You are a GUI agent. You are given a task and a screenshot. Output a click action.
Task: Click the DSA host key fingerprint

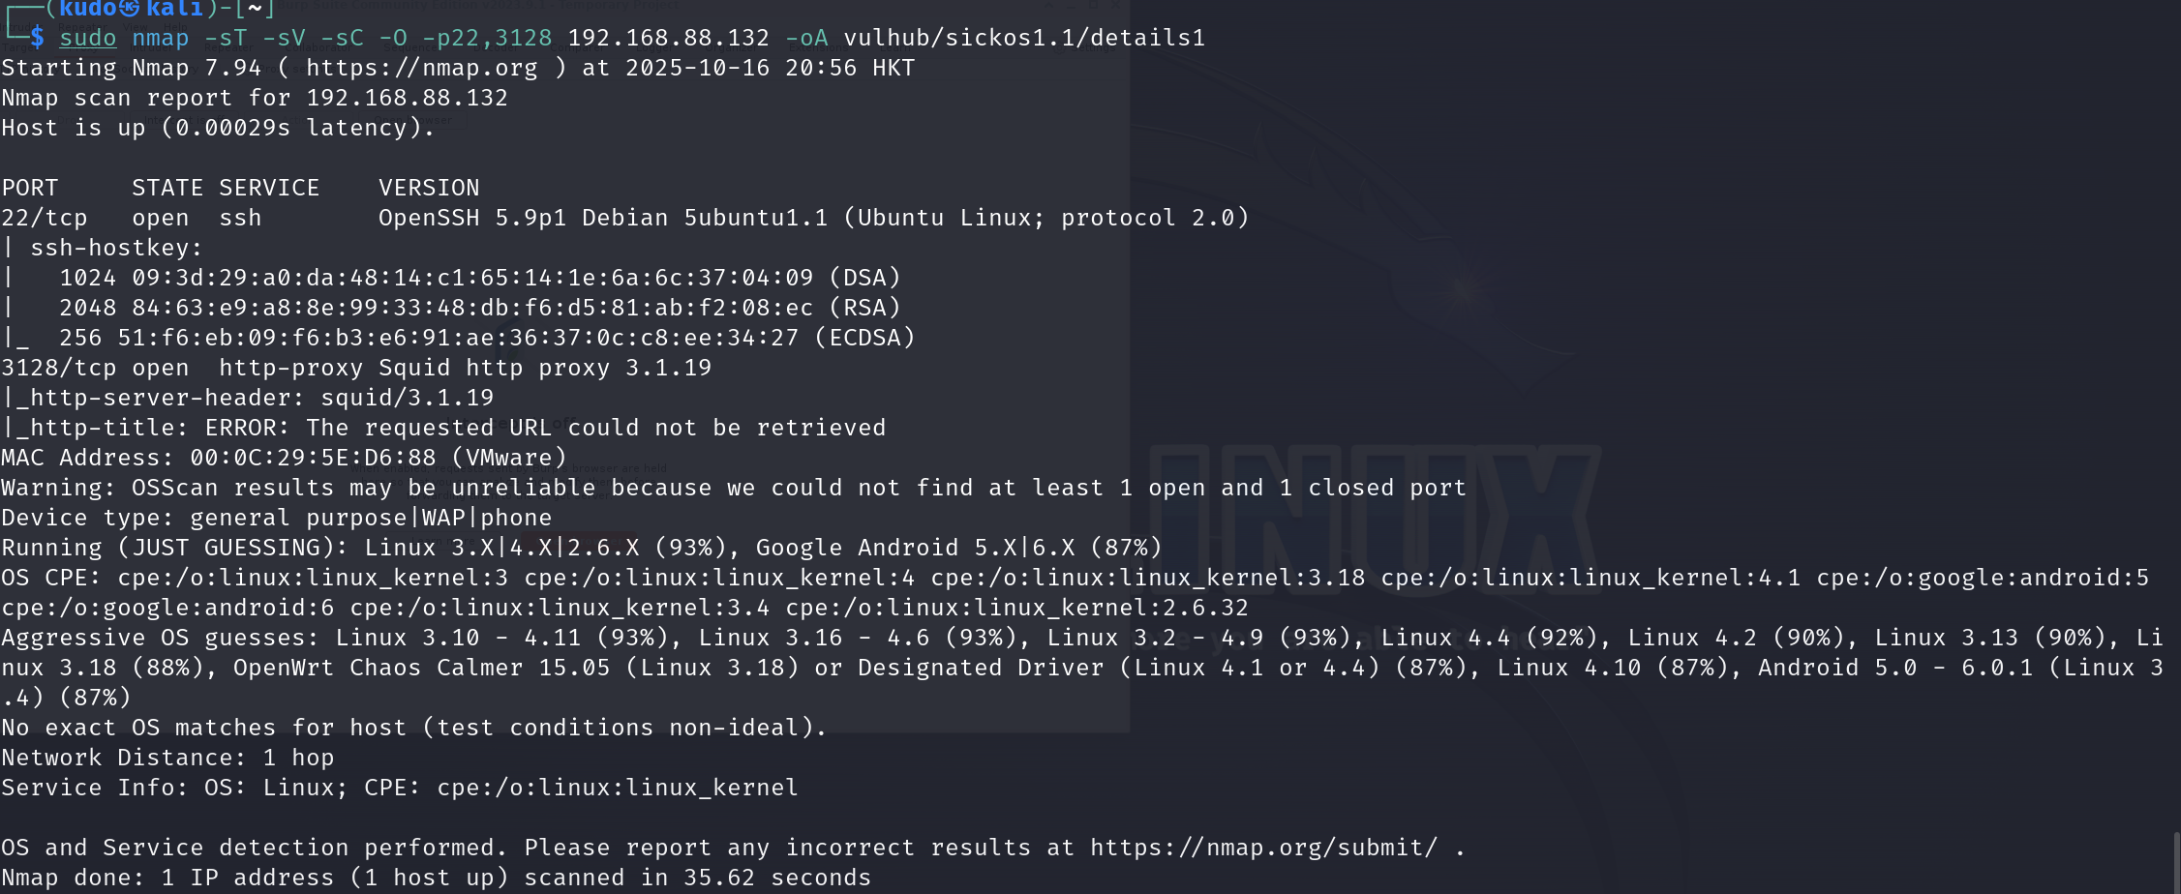[x=472, y=278]
